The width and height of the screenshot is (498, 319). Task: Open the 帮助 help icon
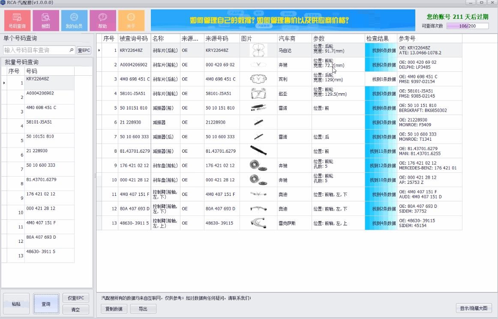[102, 20]
